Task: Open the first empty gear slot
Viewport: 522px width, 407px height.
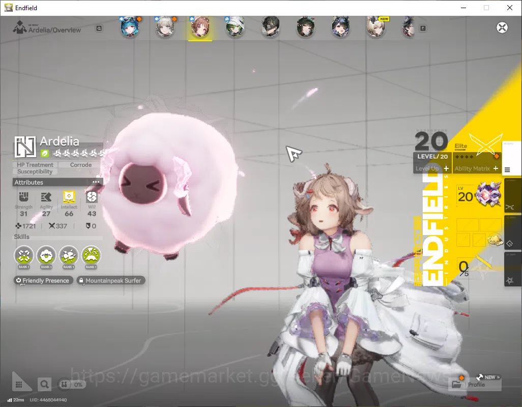Action: coord(468,225)
